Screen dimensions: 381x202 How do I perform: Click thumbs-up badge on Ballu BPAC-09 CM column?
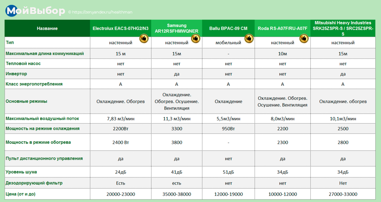248,38
